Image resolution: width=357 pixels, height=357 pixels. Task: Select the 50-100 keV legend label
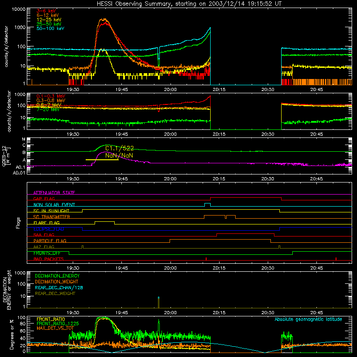(50, 29)
